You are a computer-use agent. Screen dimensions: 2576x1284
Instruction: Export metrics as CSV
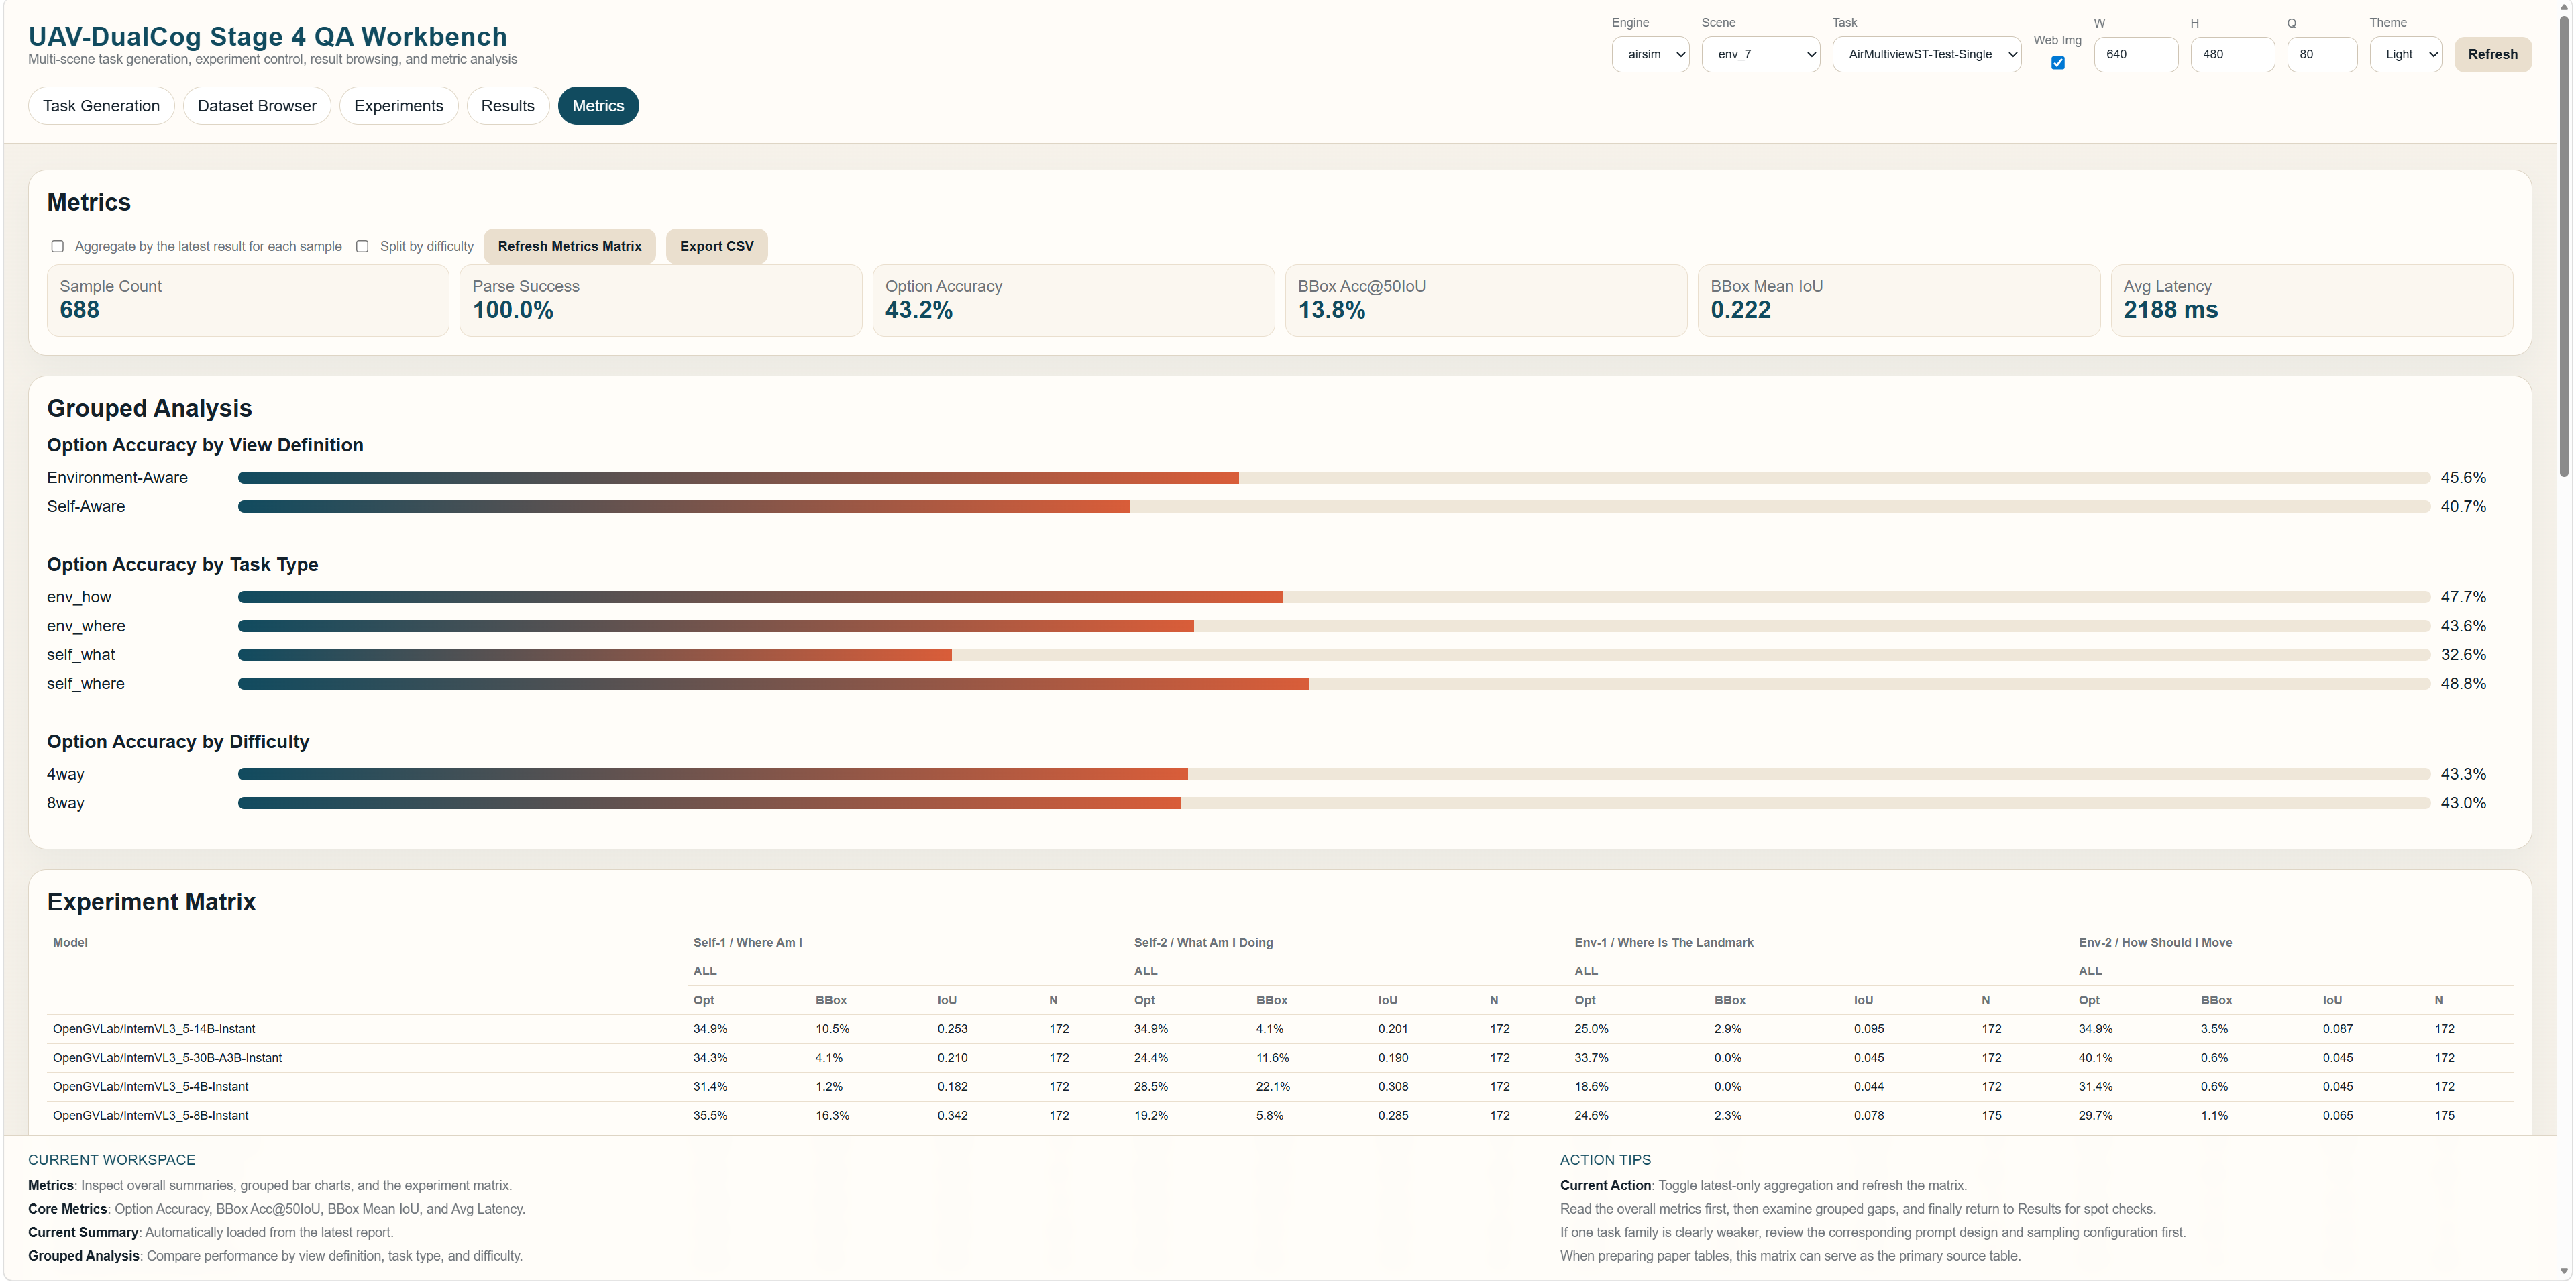tap(716, 246)
